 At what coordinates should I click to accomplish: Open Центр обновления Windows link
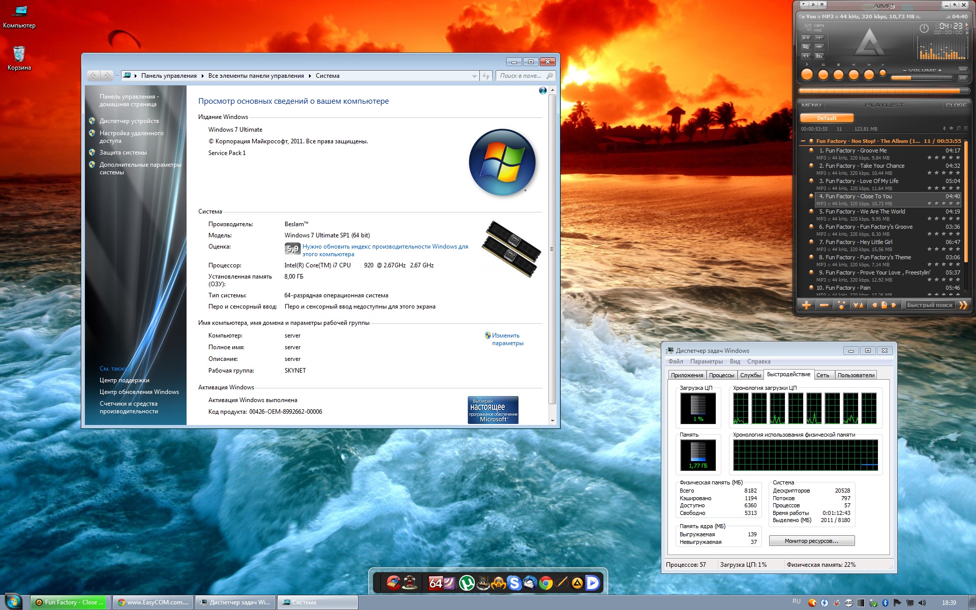[139, 392]
